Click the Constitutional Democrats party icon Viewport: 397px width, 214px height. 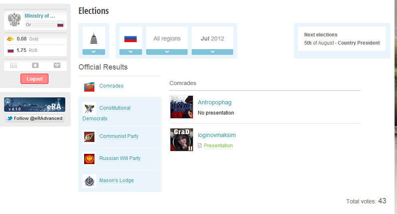89,108
